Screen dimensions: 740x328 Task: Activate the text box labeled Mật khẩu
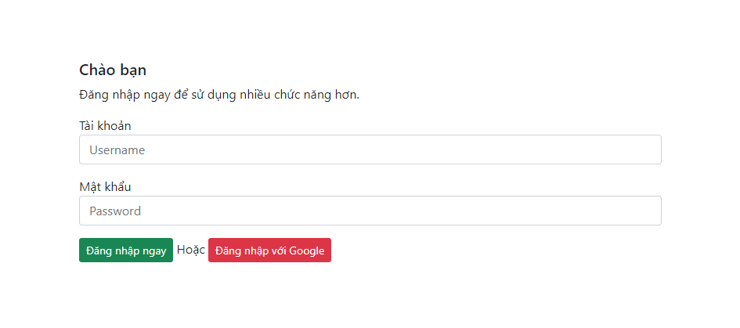coord(370,211)
